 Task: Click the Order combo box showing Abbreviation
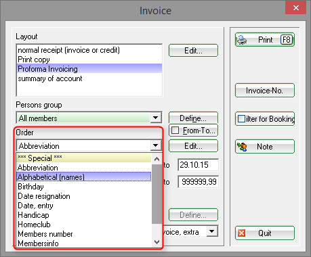(89, 145)
